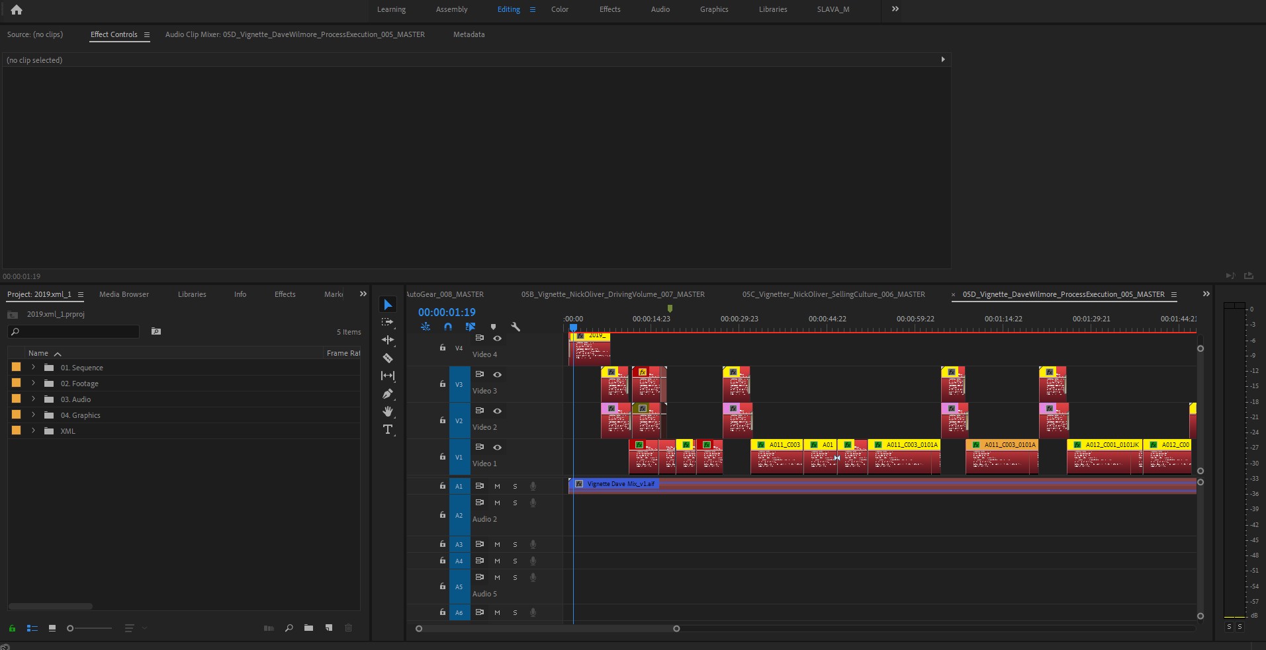Open timeline display settings wrench
The width and height of the screenshot is (1266, 650).
click(516, 327)
